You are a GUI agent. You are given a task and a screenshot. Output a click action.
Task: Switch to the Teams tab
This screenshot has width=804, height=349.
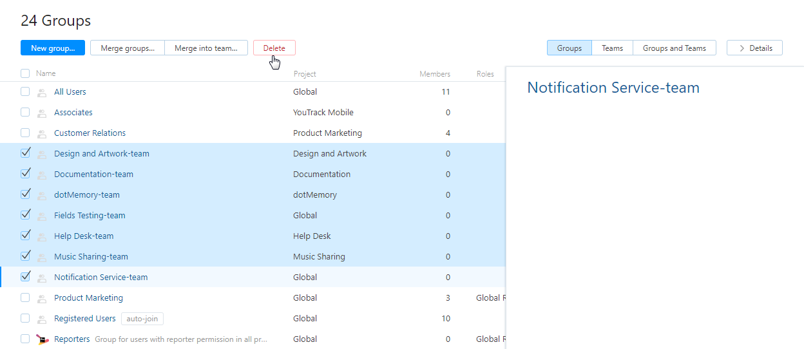pos(612,48)
